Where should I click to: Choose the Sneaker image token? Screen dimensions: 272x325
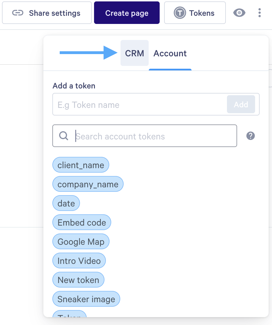pyautogui.click(x=86, y=299)
